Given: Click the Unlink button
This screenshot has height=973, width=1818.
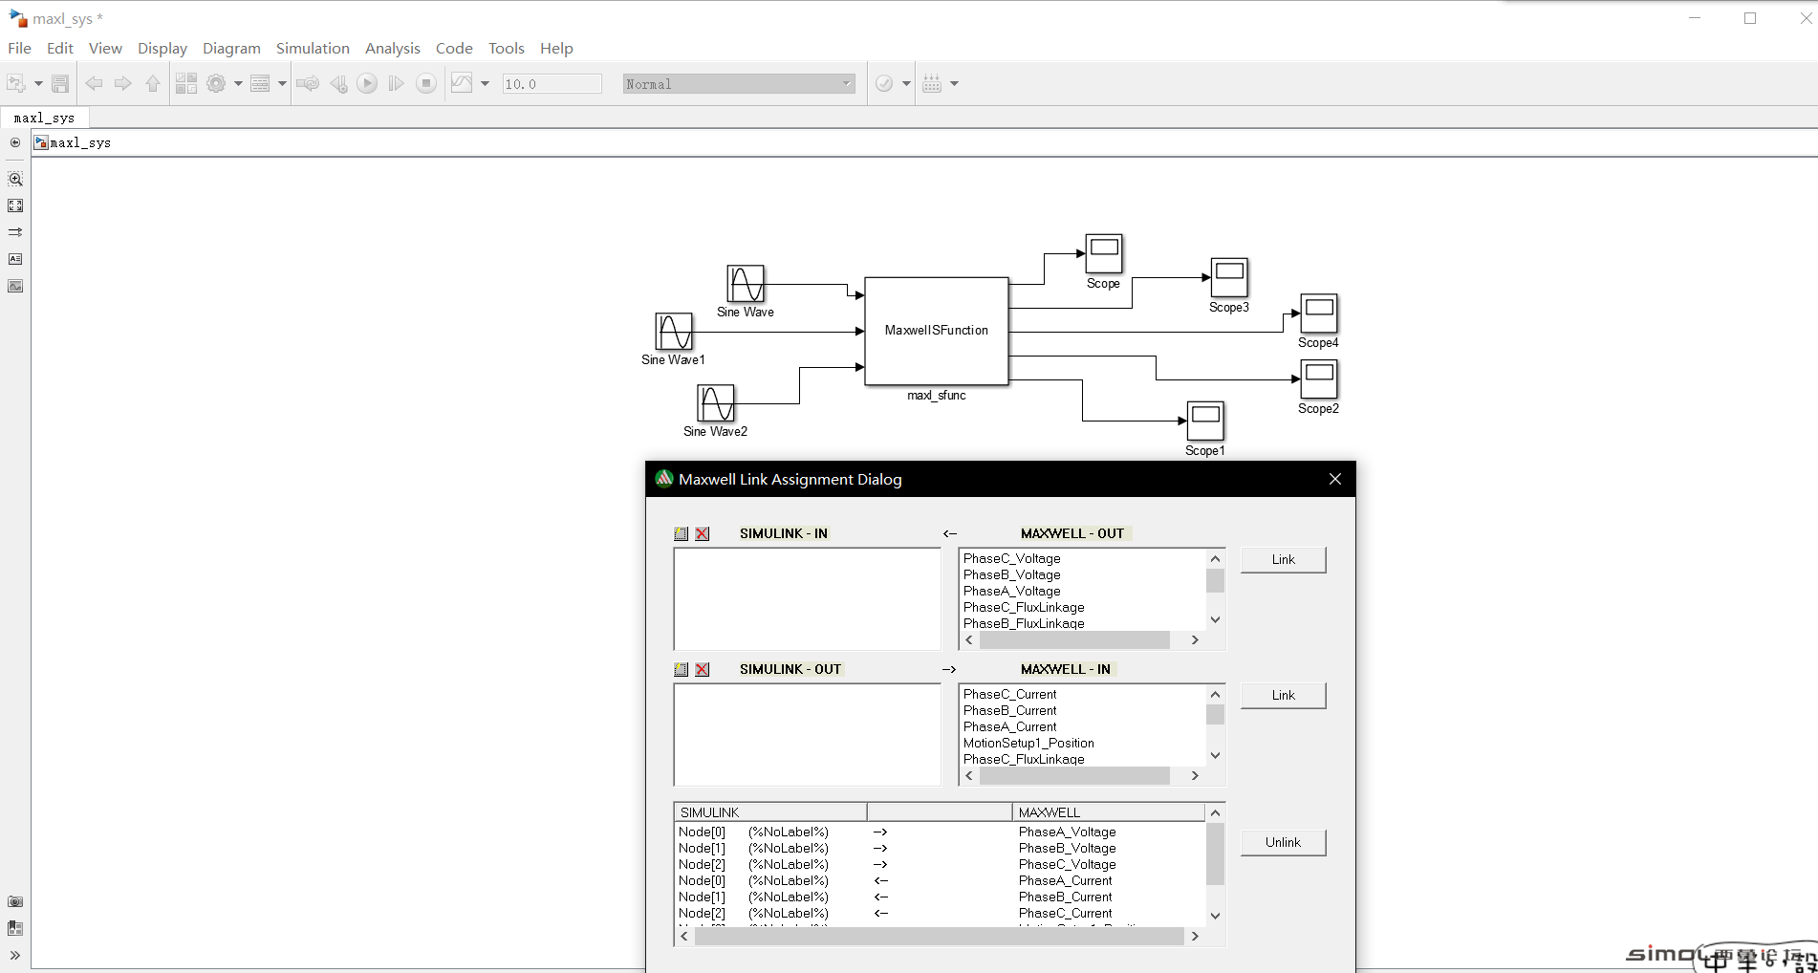Looking at the screenshot, I should coord(1283,842).
